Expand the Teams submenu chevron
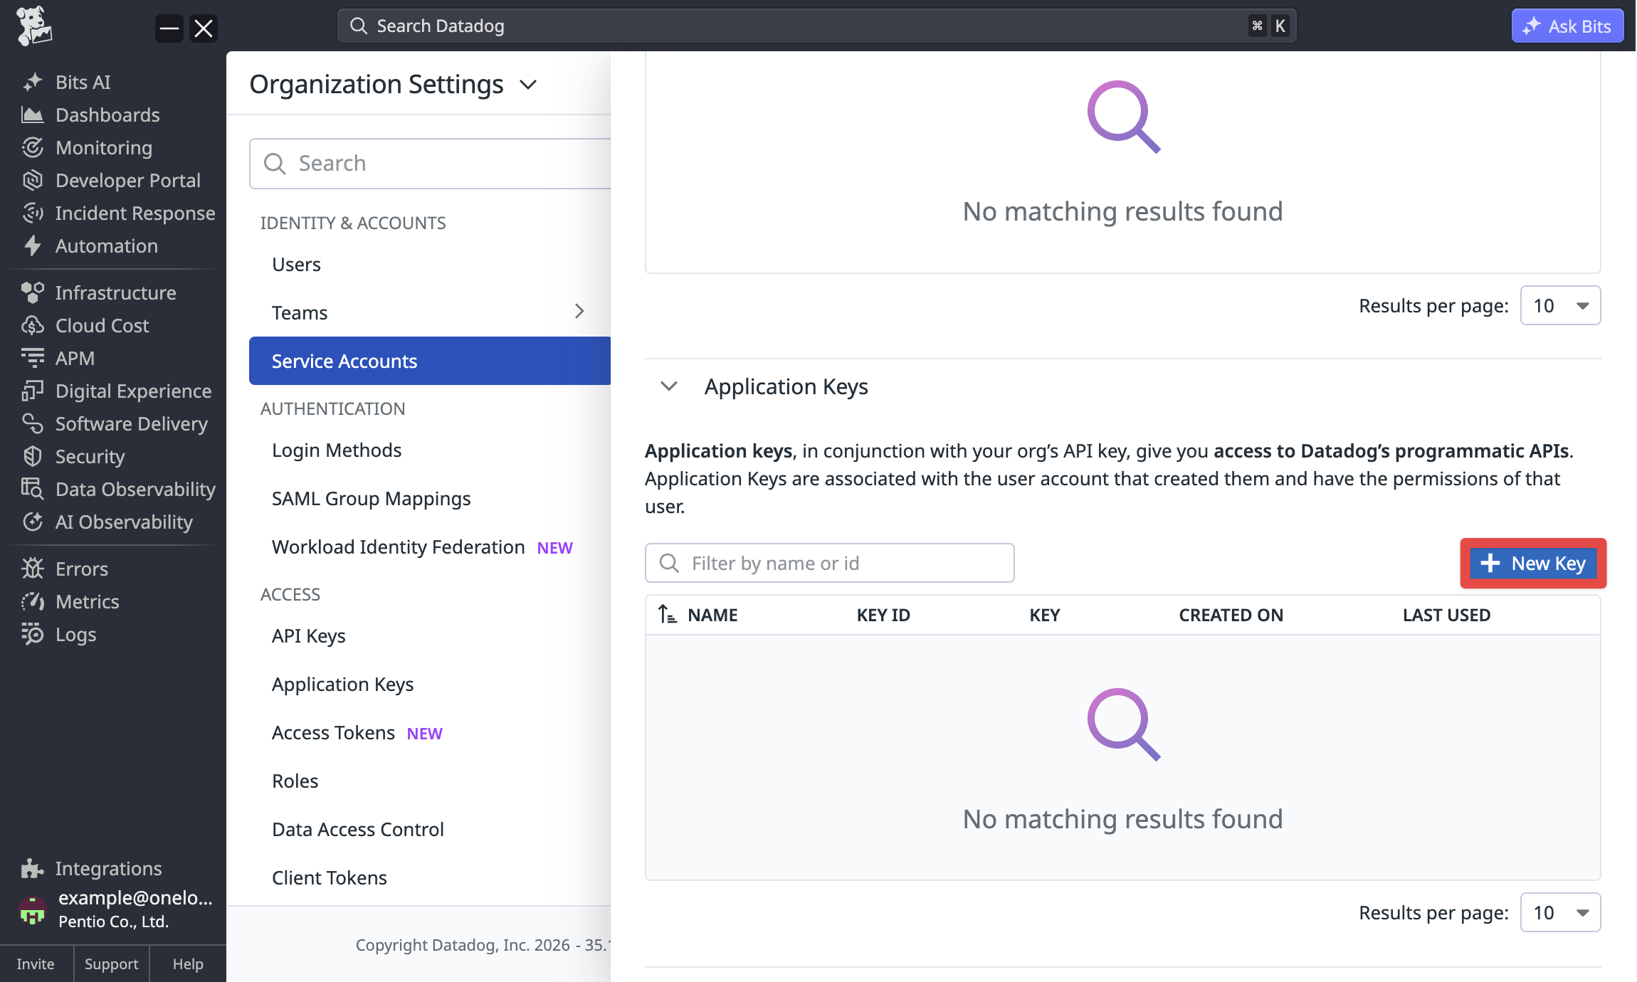The image size is (1637, 982). (x=579, y=311)
